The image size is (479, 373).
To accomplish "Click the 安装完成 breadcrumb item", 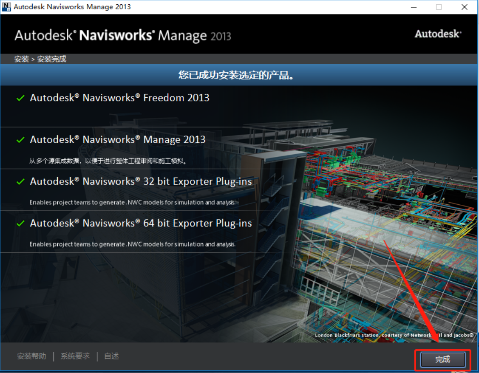I will tap(52, 59).
